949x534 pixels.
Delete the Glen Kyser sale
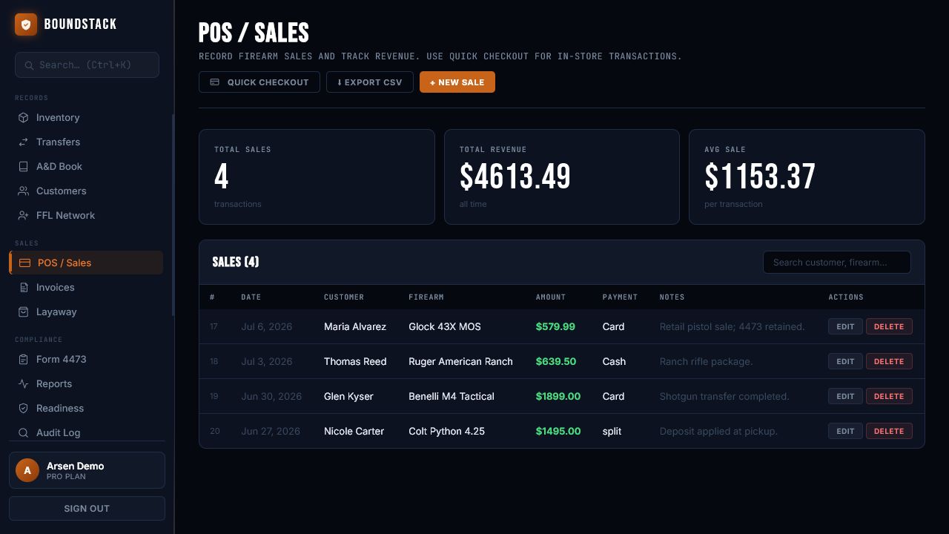pos(889,396)
